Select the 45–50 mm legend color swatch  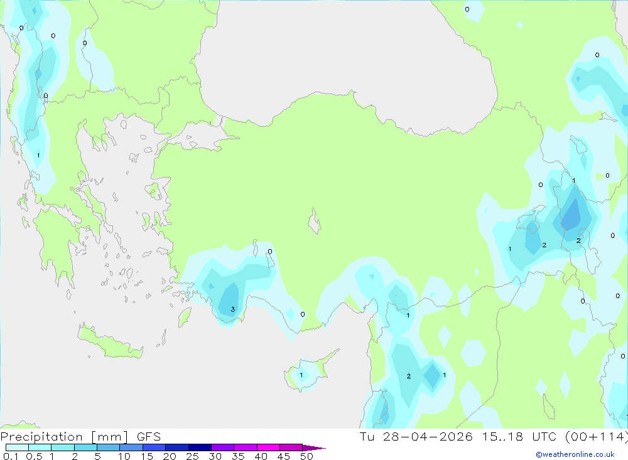(x=291, y=447)
